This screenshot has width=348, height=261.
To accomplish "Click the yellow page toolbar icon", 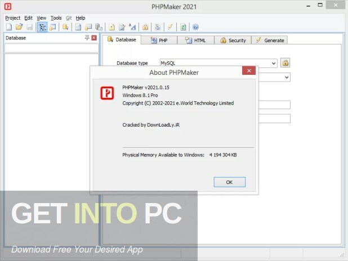I will (111, 27).
